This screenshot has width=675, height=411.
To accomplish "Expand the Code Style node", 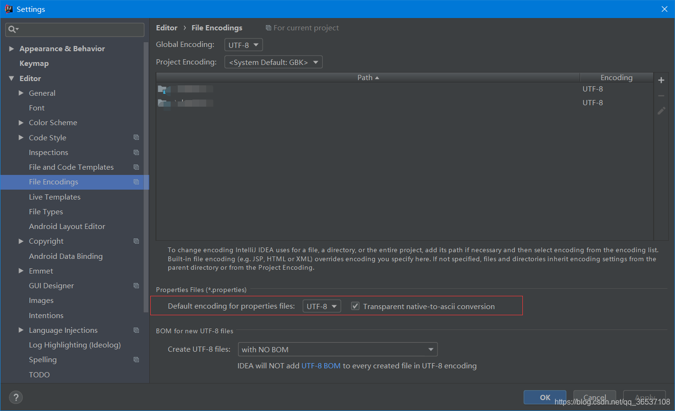I will [21, 137].
